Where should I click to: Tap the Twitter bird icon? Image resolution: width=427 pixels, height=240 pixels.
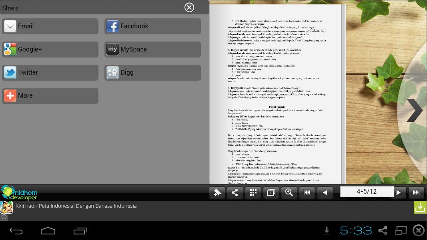coord(10,73)
